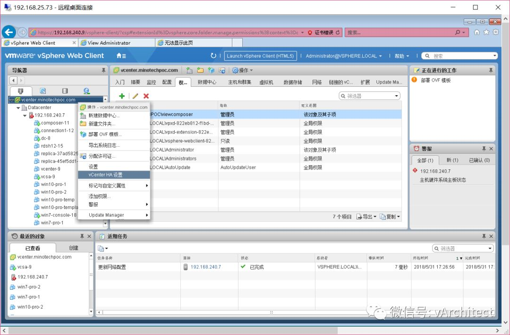Open the 192.168.240.7 alarm entry
This screenshot has width=510, height=335.
pos(435,171)
